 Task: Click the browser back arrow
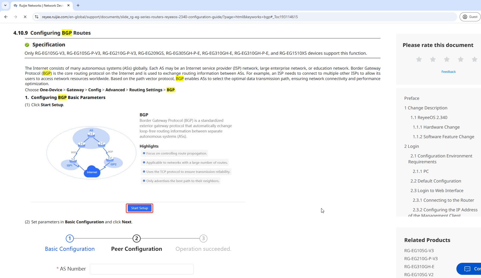pos(6,17)
